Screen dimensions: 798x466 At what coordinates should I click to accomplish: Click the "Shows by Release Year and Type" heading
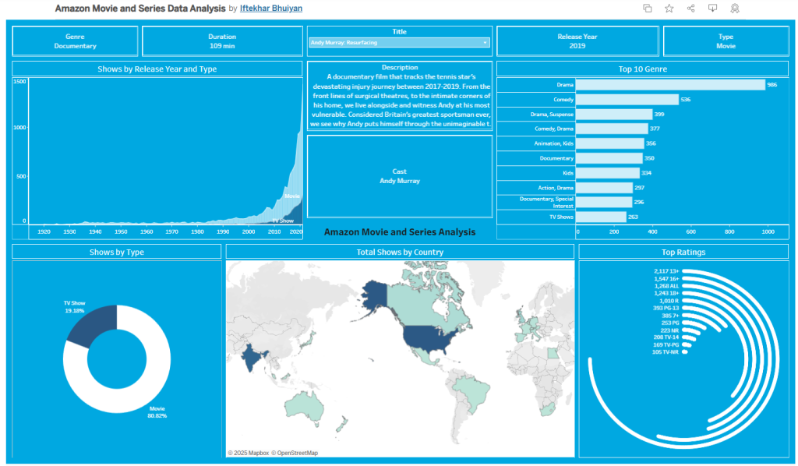point(157,69)
